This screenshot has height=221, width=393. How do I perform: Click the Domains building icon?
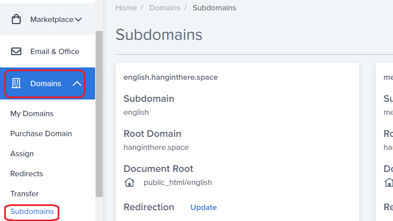click(16, 83)
